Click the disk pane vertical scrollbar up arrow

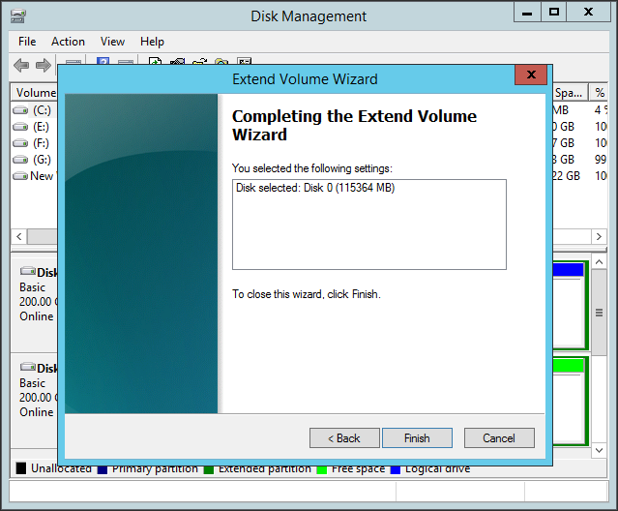pyautogui.click(x=599, y=262)
